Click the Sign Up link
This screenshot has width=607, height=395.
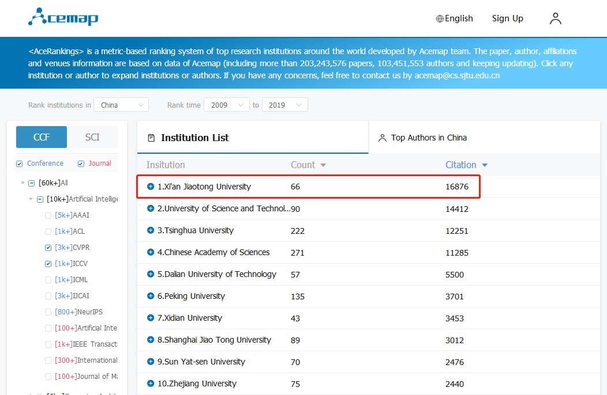507,18
